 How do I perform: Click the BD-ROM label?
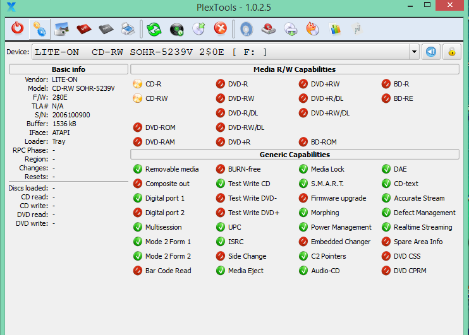pyautogui.click(x=324, y=142)
